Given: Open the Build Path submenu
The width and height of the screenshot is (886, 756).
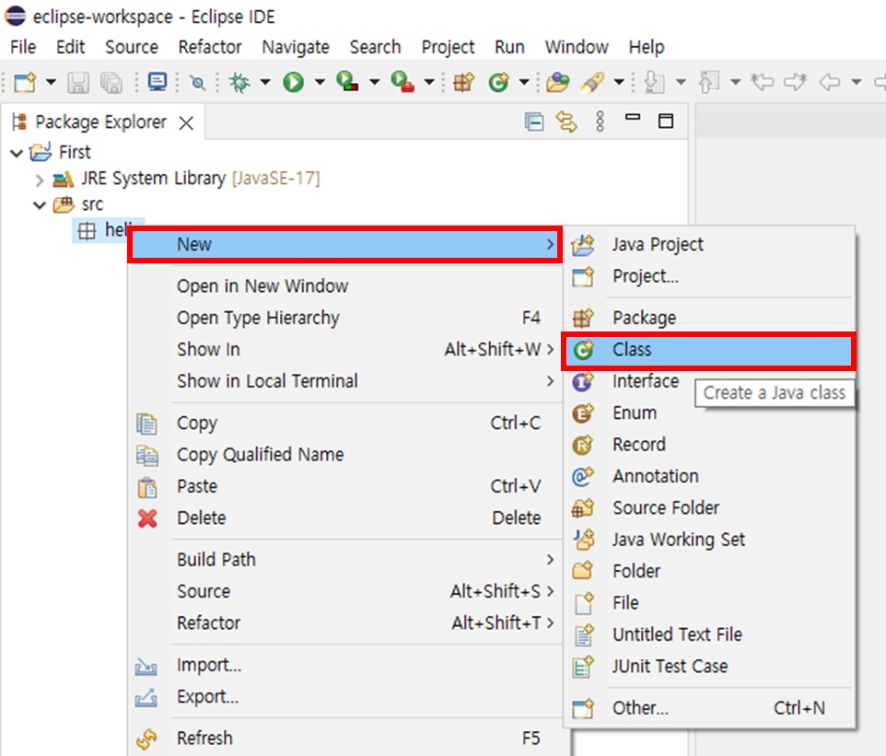Looking at the screenshot, I should pos(344,560).
